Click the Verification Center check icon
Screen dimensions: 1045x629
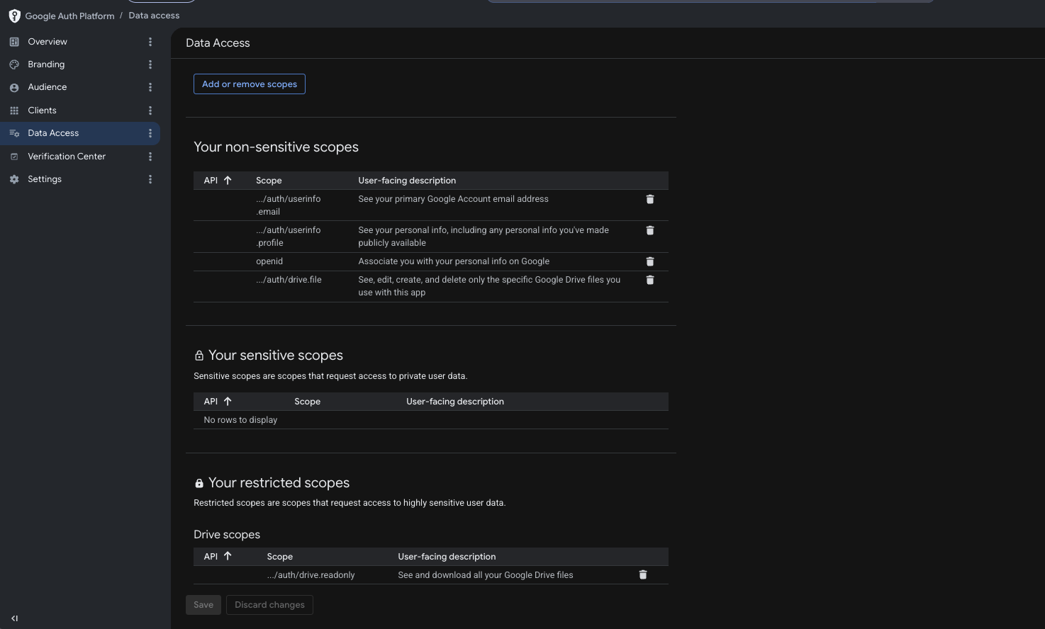[14, 157]
